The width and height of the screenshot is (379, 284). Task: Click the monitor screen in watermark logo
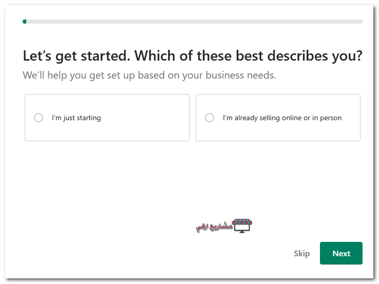[x=242, y=228]
